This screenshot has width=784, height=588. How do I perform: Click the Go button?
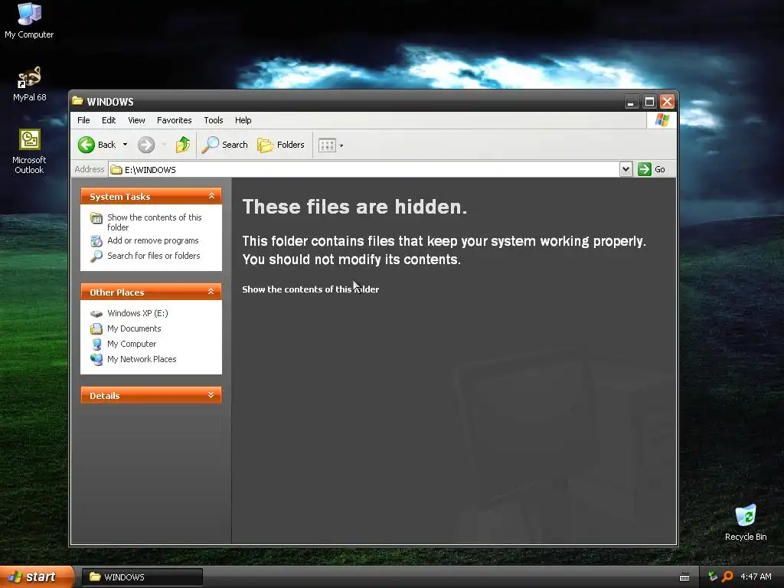(652, 169)
